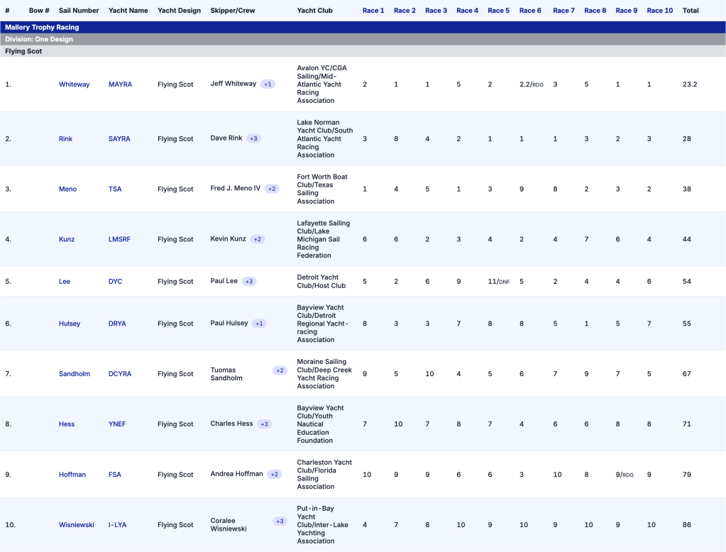726x552 pixels.
Task: Expand crew list for Jeff Whiteway
Action: point(268,84)
